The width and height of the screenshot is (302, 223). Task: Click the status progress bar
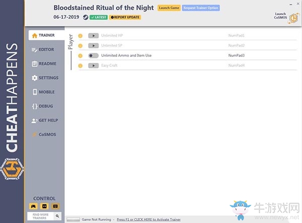click(73, 219)
